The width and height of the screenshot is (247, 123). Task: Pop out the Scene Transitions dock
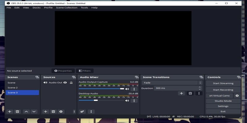pos(201,77)
